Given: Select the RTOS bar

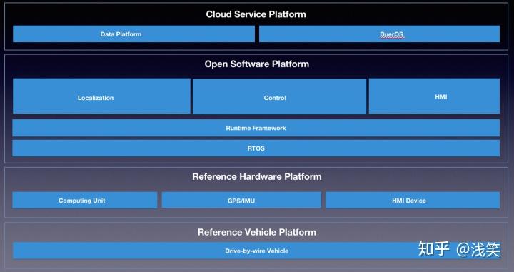Looking at the screenshot, I should (256, 148).
